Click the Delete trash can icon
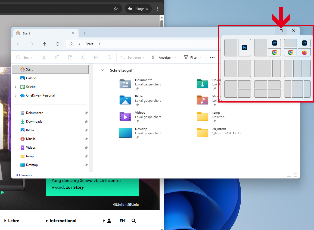This screenshot has width=314, height=230. [109, 57]
